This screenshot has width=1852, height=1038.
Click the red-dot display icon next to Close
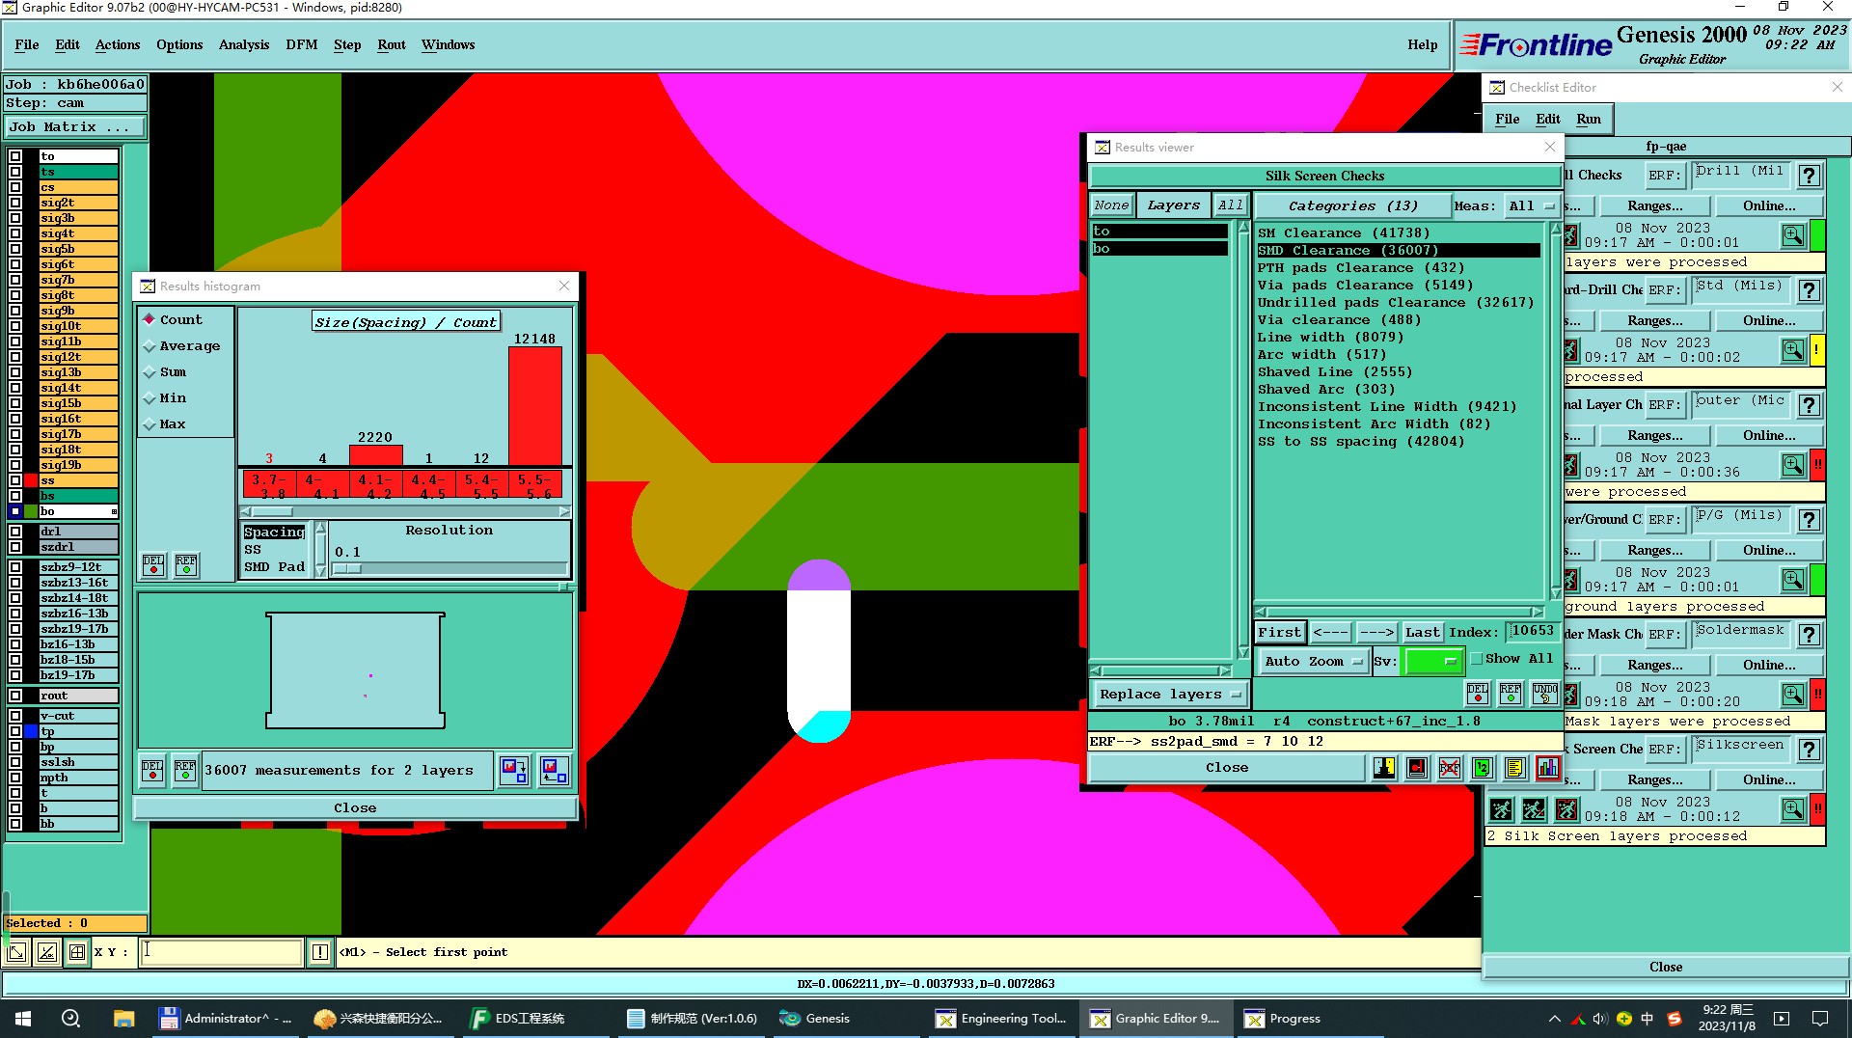[x=1416, y=768]
